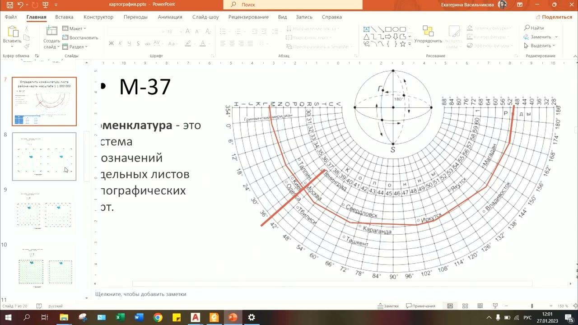
Task: Select slide 10 thumbnail
Action: [x=44, y=267]
